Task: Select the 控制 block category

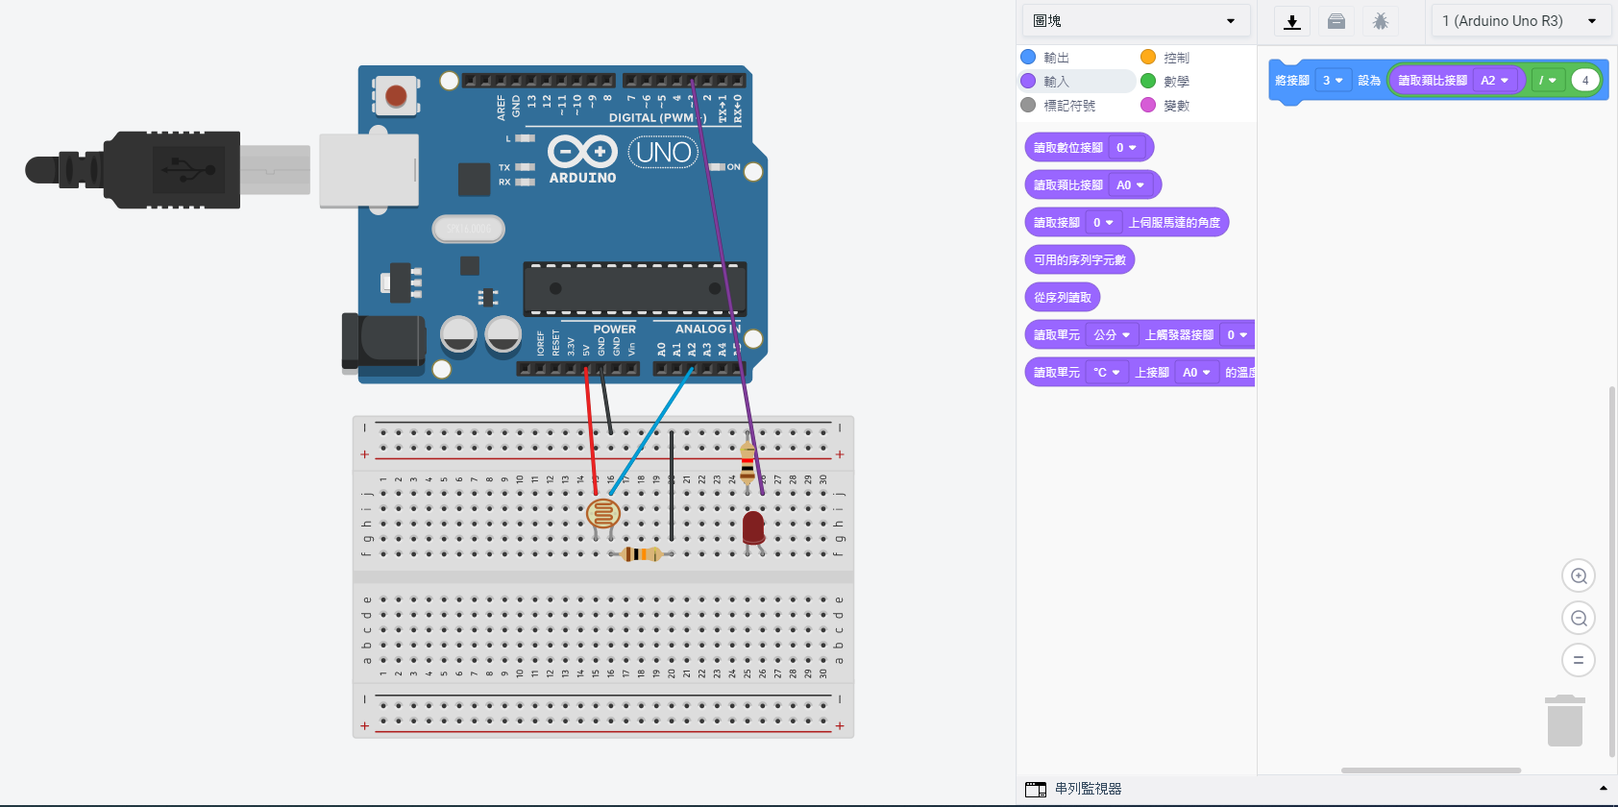Action: point(1175,58)
